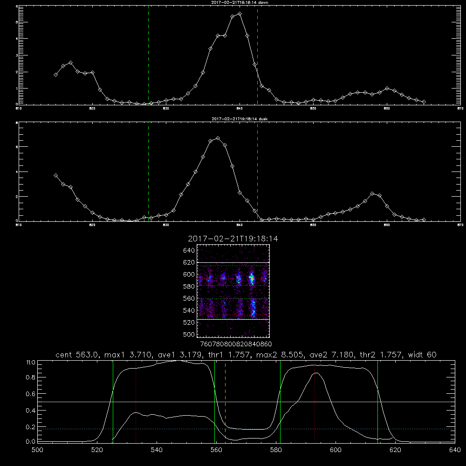Select the 'max2 8.505' value in stats line

pyautogui.click(x=280, y=355)
